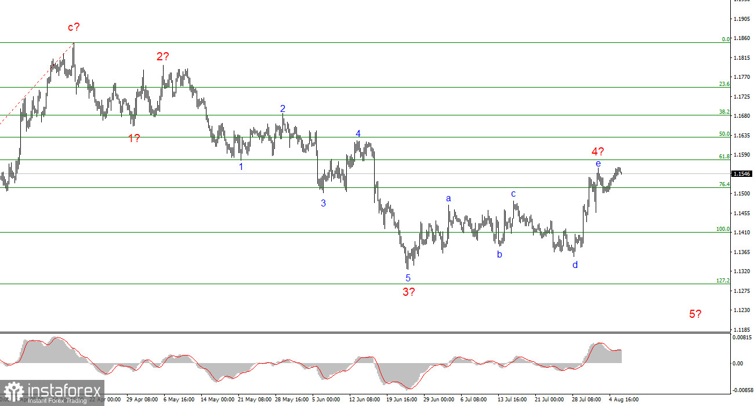
Task: Select the "29 Apr 08:00" date label
Action: (x=142, y=399)
